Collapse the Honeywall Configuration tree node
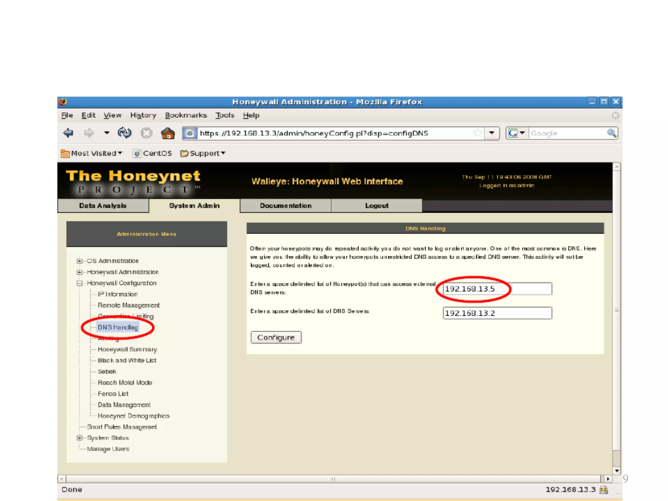Image resolution: width=668 pixels, height=501 pixels. click(79, 283)
